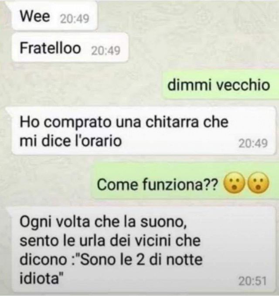Screen dimensions: 279x296
Task: Select the green "dimmi vecchio" message
Action: (x=221, y=85)
